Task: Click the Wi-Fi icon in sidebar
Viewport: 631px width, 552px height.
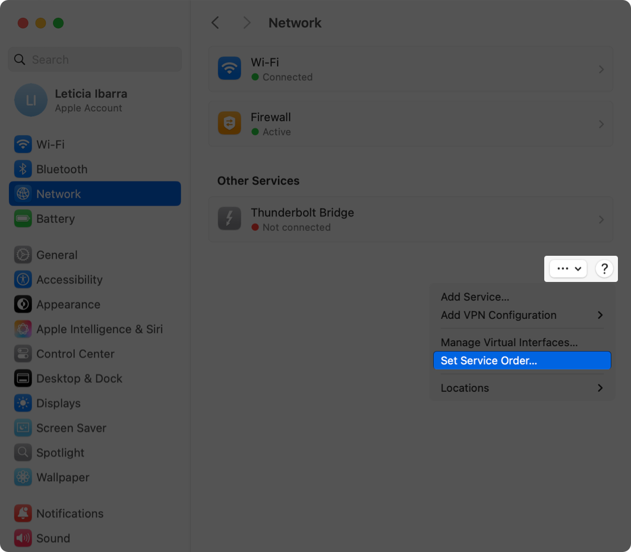Action: [x=23, y=145]
